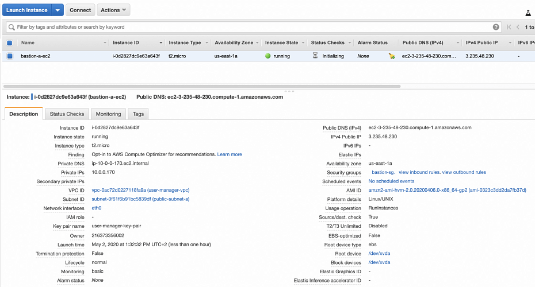Click the instance filter search field

[x=253, y=27]
